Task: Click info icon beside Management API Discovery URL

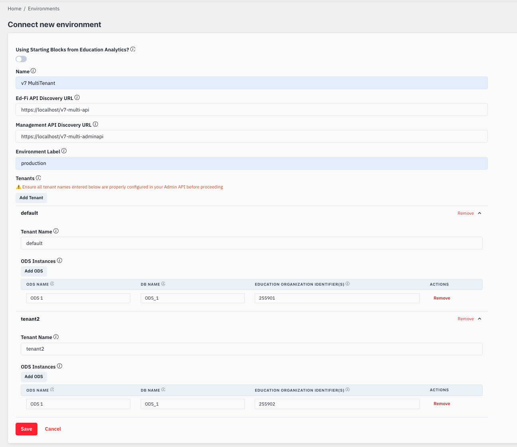Action: (96, 124)
